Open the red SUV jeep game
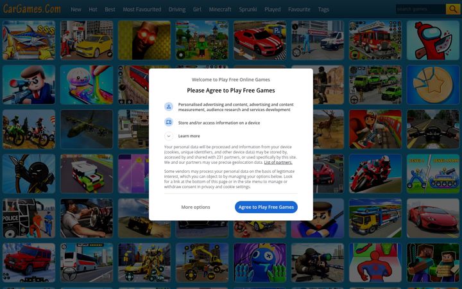Screen dimensions: 462x289 coord(29,263)
